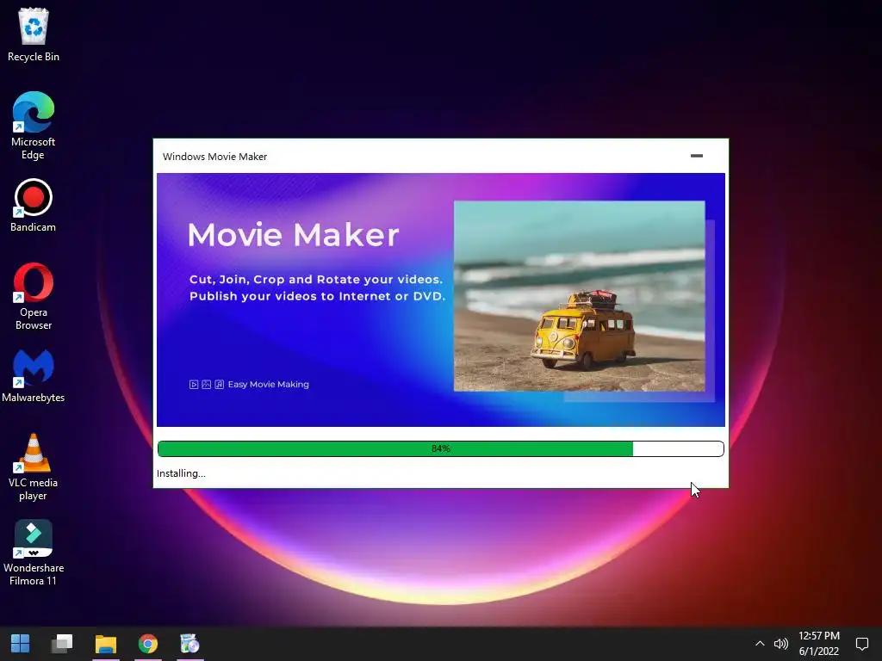Click the 84% installation progress bar
This screenshot has width=882, height=661.
click(441, 448)
